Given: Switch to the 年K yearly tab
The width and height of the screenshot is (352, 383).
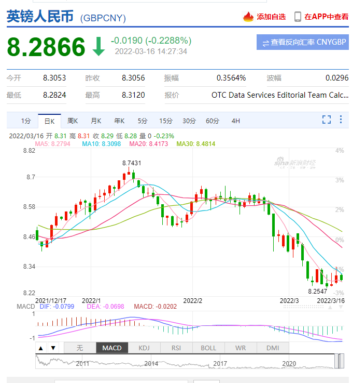Looking at the screenshot, I should pos(119,121).
